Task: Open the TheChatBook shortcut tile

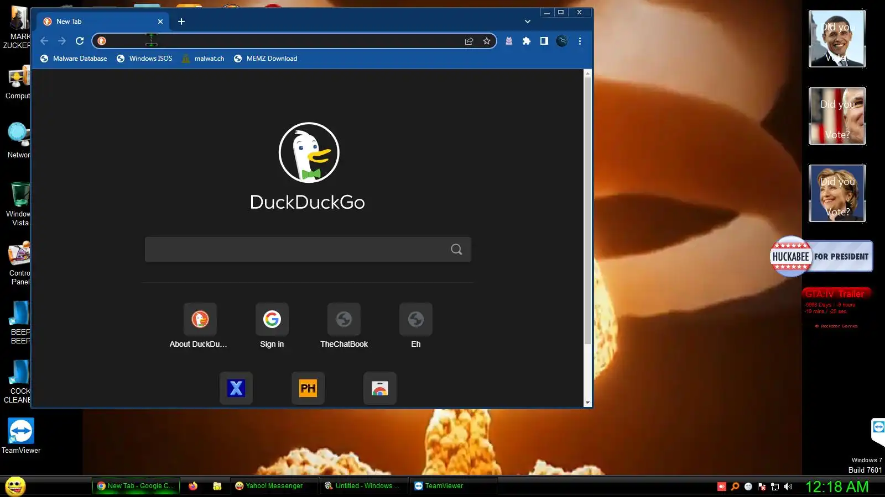Action: click(x=344, y=326)
